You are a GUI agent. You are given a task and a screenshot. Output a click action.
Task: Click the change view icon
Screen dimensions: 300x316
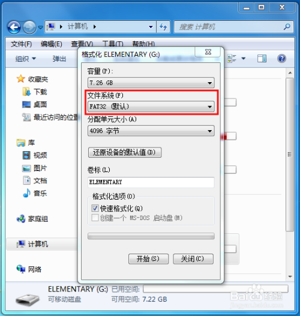232,58
